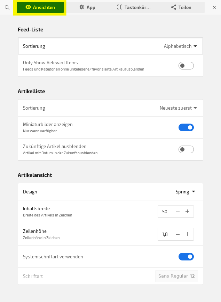221x302 pixels.
Task: Enable Only Show Relevant Items switch
Action: [x=186, y=66]
